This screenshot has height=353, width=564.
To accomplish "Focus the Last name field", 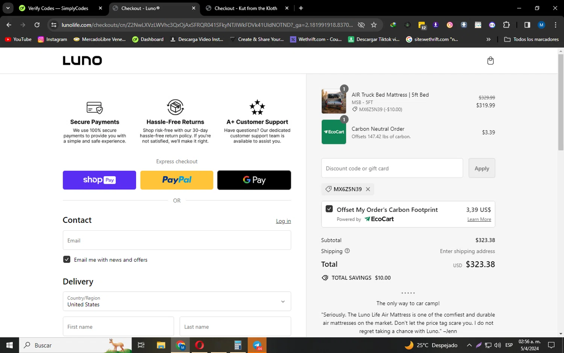I will click(235, 326).
